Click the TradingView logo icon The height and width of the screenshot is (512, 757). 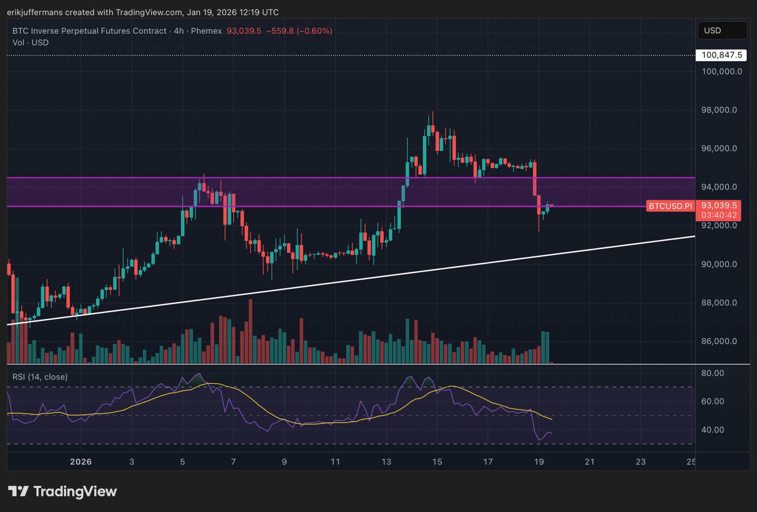click(18, 491)
